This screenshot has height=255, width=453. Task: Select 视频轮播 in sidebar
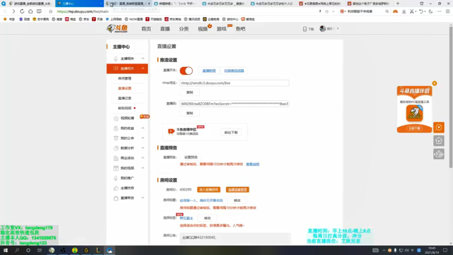[127, 118]
